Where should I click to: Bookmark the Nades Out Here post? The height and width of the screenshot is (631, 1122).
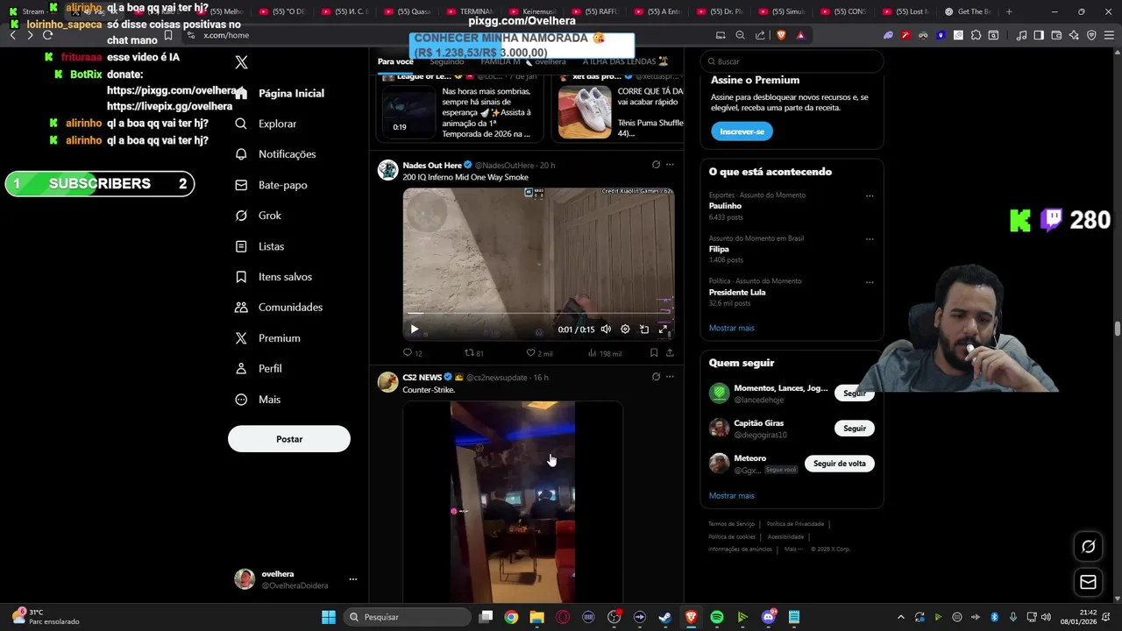click(x=654, y=353)
